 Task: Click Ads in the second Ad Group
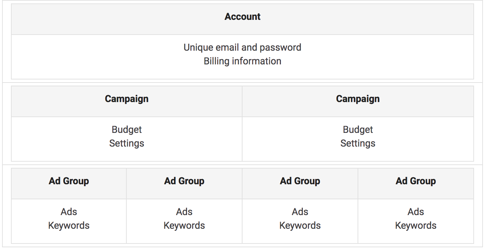pos(184,212)
